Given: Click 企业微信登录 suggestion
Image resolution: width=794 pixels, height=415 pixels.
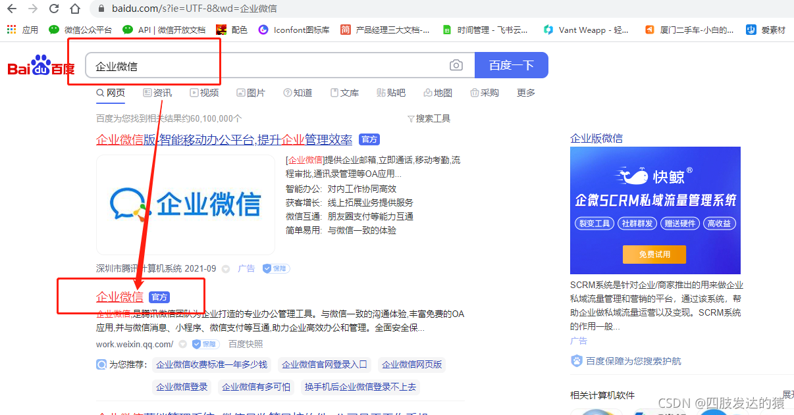Looking at the screenshot, I should (x=182, y=387).
